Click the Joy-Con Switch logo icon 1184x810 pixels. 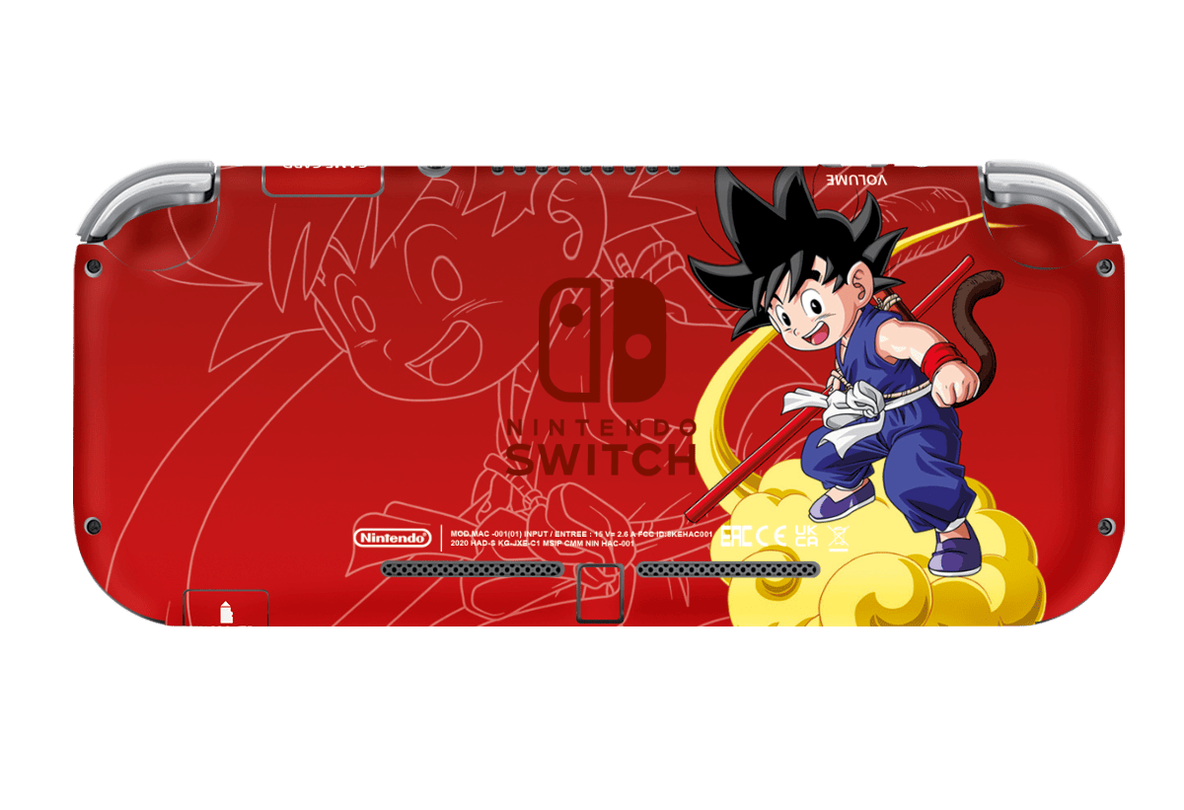[x=601, y=340]
